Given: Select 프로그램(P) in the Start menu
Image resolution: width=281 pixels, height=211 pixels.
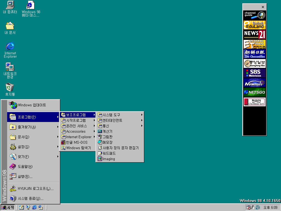Looking at the screenshot, I should (33, 117).
